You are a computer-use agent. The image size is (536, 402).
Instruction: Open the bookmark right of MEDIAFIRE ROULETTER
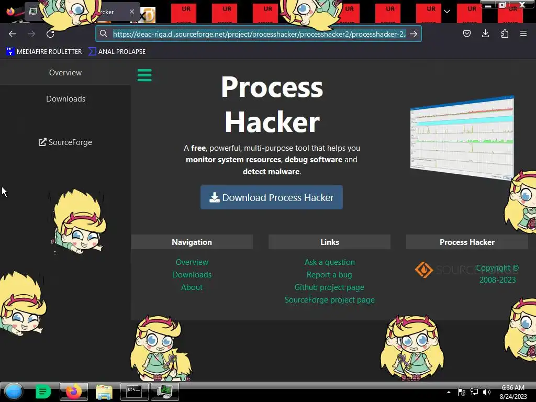coord(117,52)
